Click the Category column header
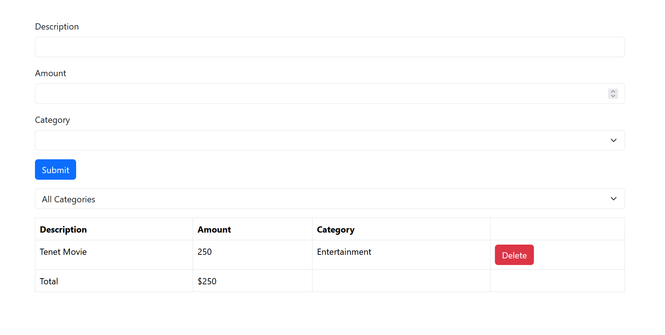 [335, 229]
